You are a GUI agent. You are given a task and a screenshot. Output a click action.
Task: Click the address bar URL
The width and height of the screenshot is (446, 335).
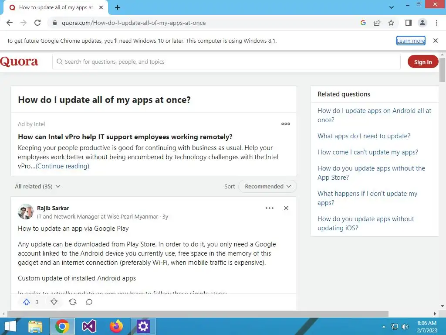click(134, 23)
